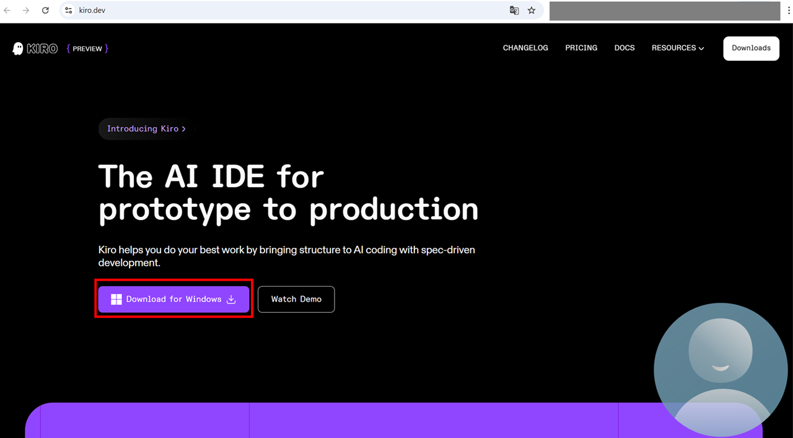Open the Docs page

click(x=624, y=48)
